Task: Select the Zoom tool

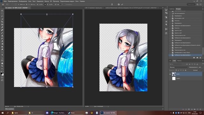Action: [2, 66]
